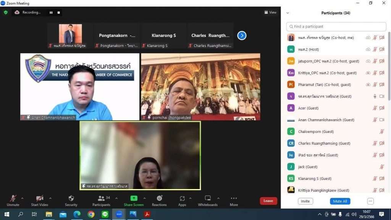This screenshot has width=391, height=220.
Task: Expand arrow beside Participants button
Action: (116, 198)
